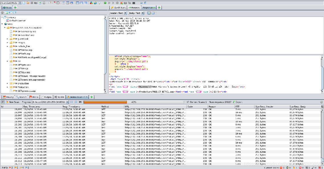Check for updates using the toolbar icon beside Add-ons

click(x=95, y=3)
